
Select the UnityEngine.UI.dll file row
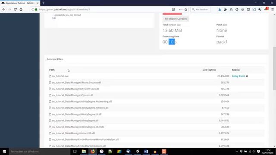click(157, 114)
